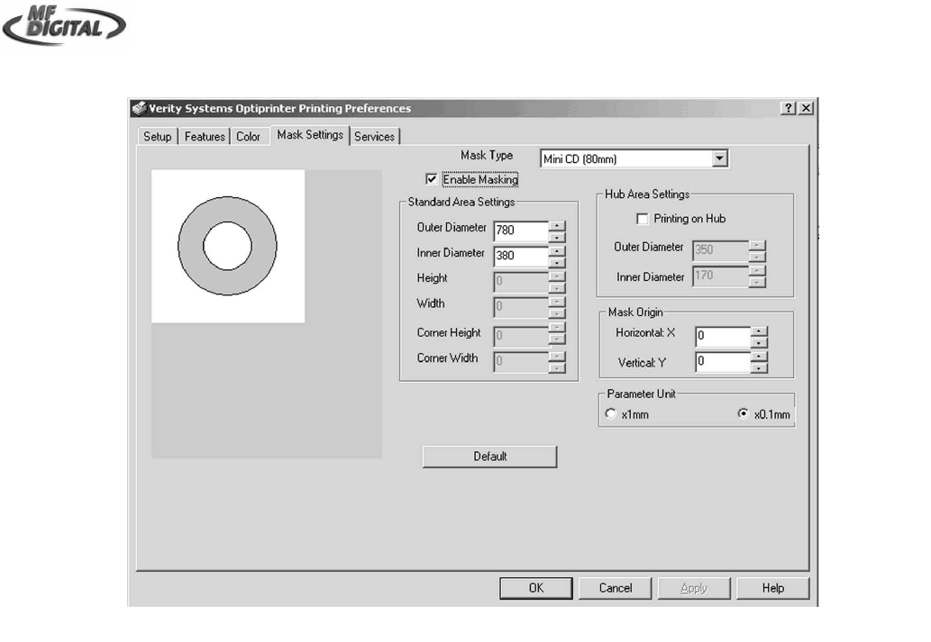This screenshot has height=642, width=931.
Task: Open the Mask Type dropdown list
Action: pos(719,159)
